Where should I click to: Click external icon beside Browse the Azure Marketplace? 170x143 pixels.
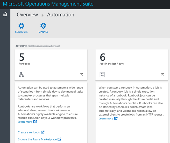(x=59, y=139)
